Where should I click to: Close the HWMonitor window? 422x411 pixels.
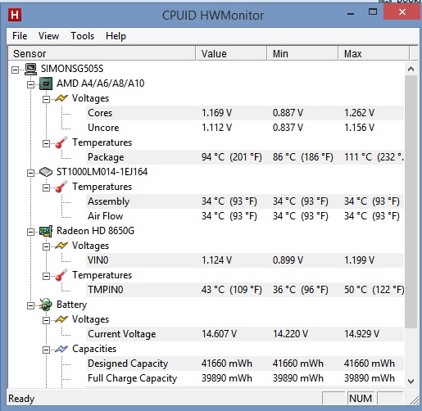[402, 12]
